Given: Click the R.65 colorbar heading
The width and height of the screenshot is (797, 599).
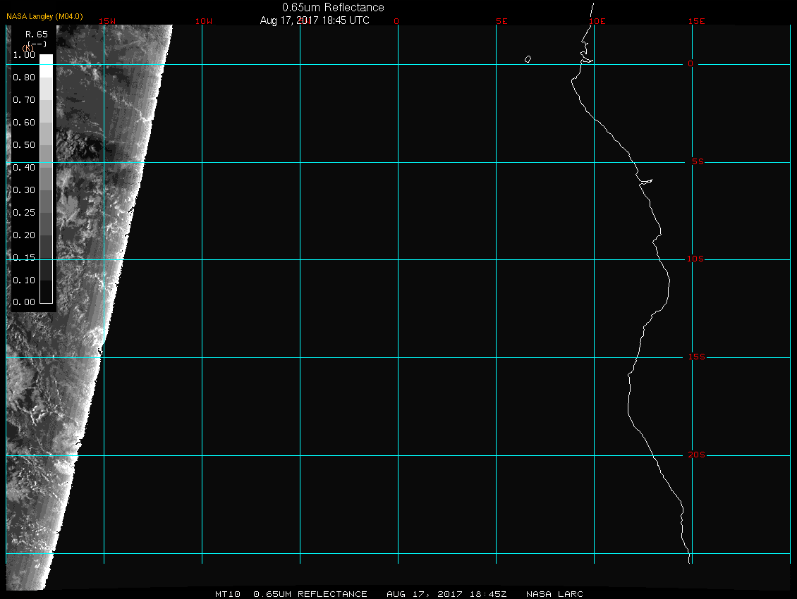Looking at the screenshot, I should [x=36, y=33].
